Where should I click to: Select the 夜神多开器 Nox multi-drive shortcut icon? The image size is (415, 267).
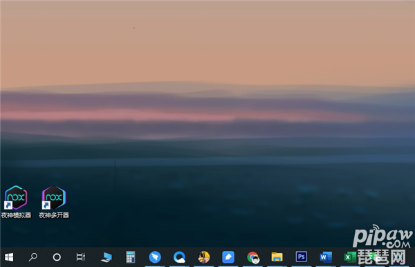(x=54, y=197)
